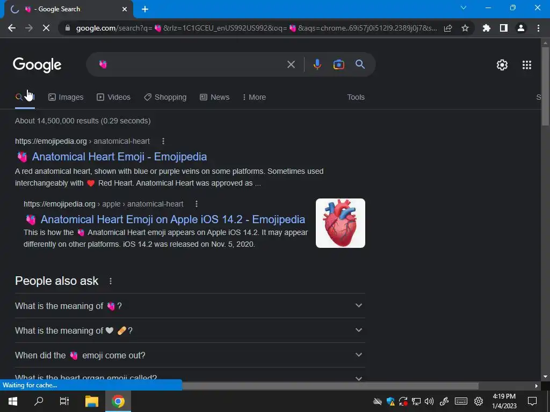Click the horizontal scrollbar right arrow

536,386
